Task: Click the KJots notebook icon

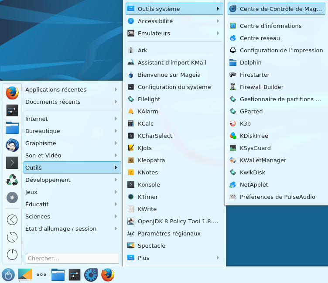Action: (x=131, y=148)
